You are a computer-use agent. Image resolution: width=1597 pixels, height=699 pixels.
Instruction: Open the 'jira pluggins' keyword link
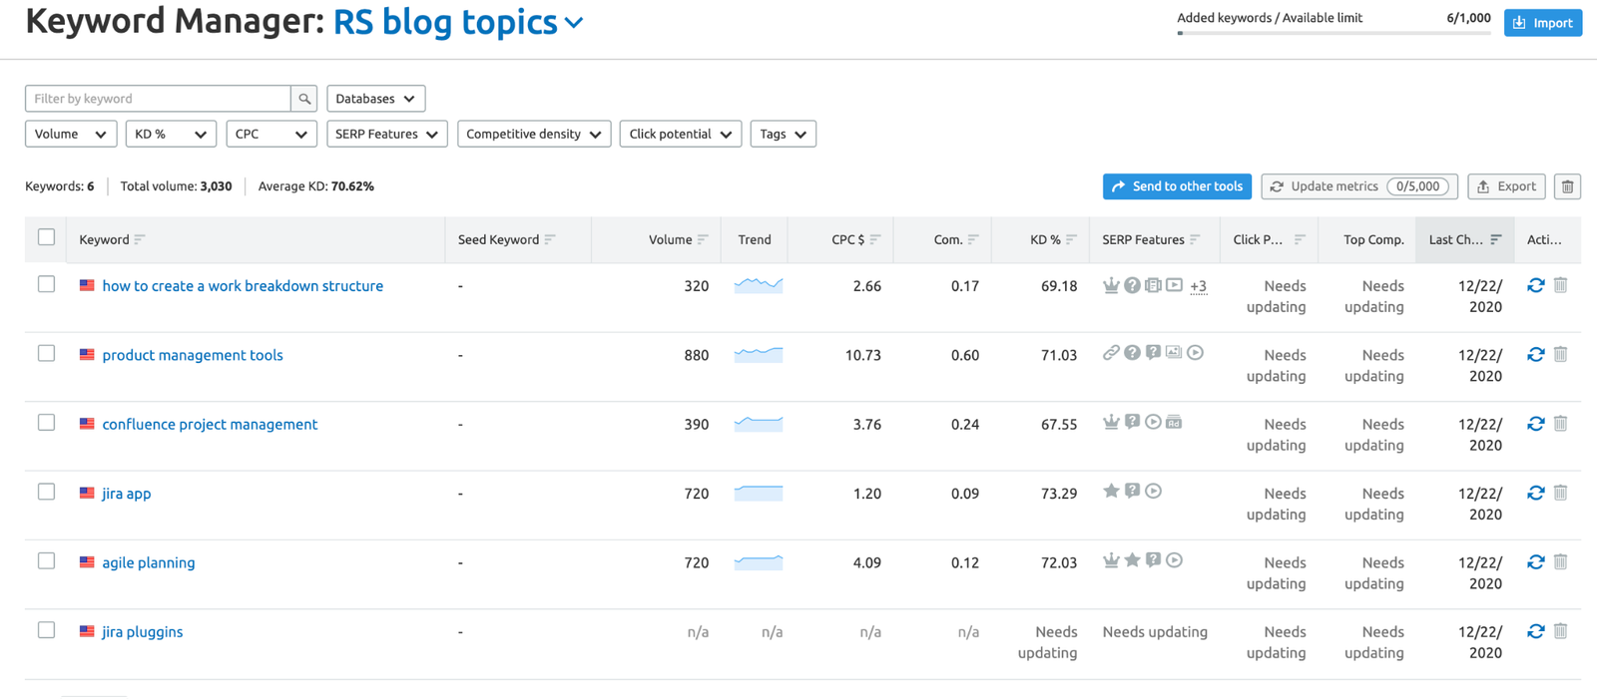(143, 632)
